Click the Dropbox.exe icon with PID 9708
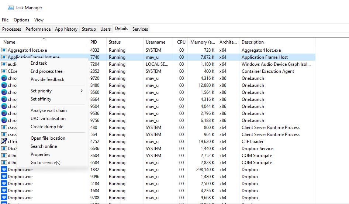The width and height of the screenshot is (349, 204). [x=4, y=198]
